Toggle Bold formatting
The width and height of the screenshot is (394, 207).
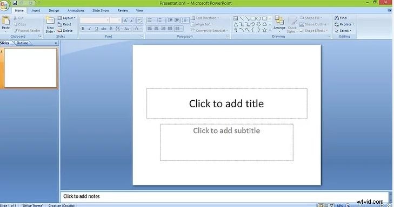tap(83, 29)
